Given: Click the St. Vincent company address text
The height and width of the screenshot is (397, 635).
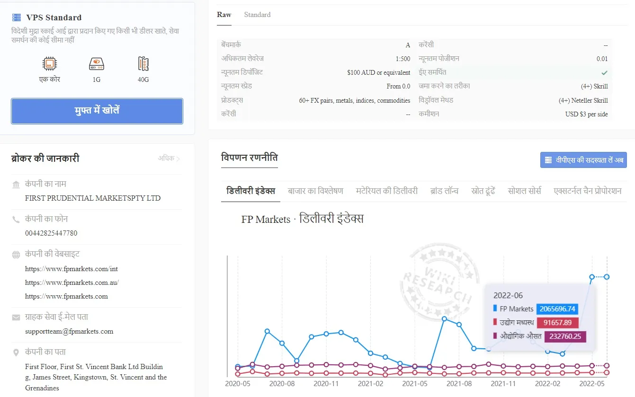Looking at the screenshot, I should click(x=96, y=377).
